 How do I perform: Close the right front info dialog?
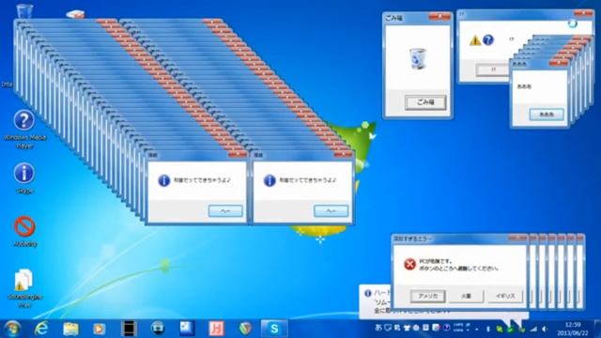tap(343, 154)
